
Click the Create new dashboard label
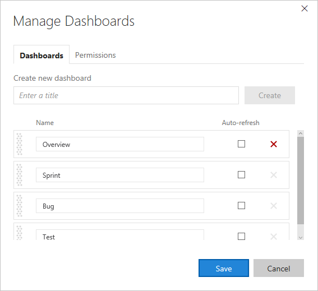tap(52, 78)
